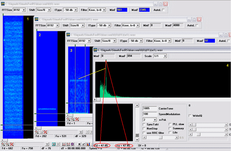Tick the PLL slow checkbox

point(170,124)
